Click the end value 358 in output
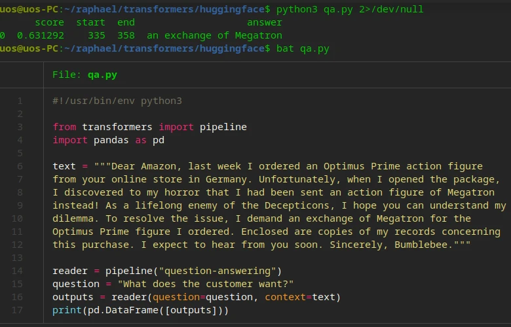The height and width of the screenshot is (327, 511). point(126,35)
